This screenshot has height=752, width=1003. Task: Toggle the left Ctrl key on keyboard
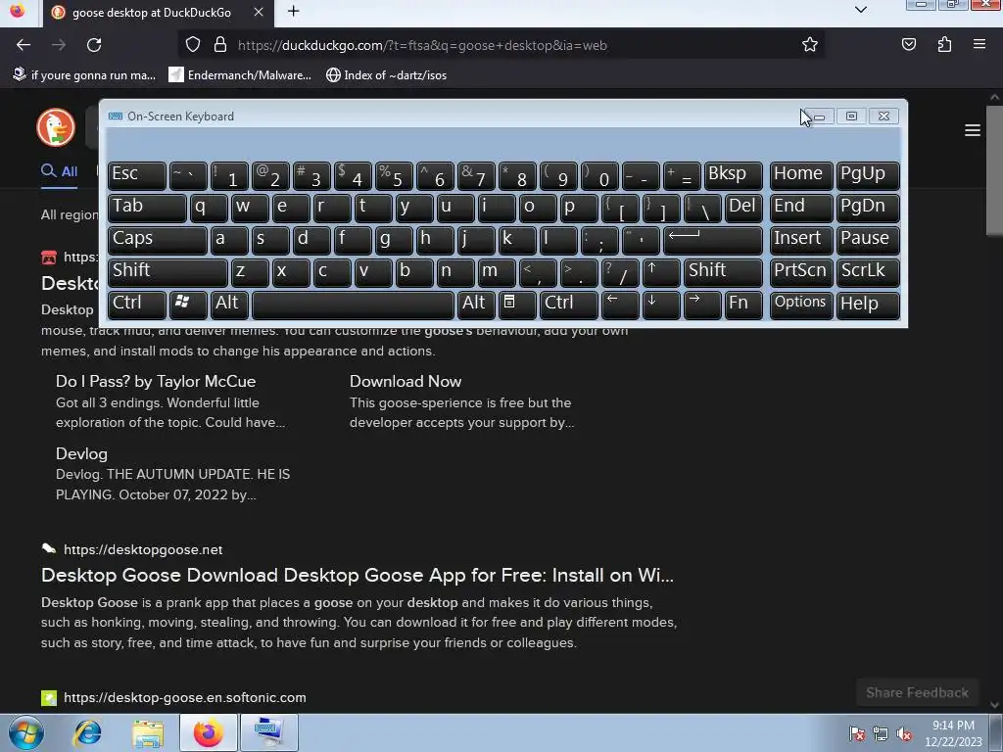[137, 305]
